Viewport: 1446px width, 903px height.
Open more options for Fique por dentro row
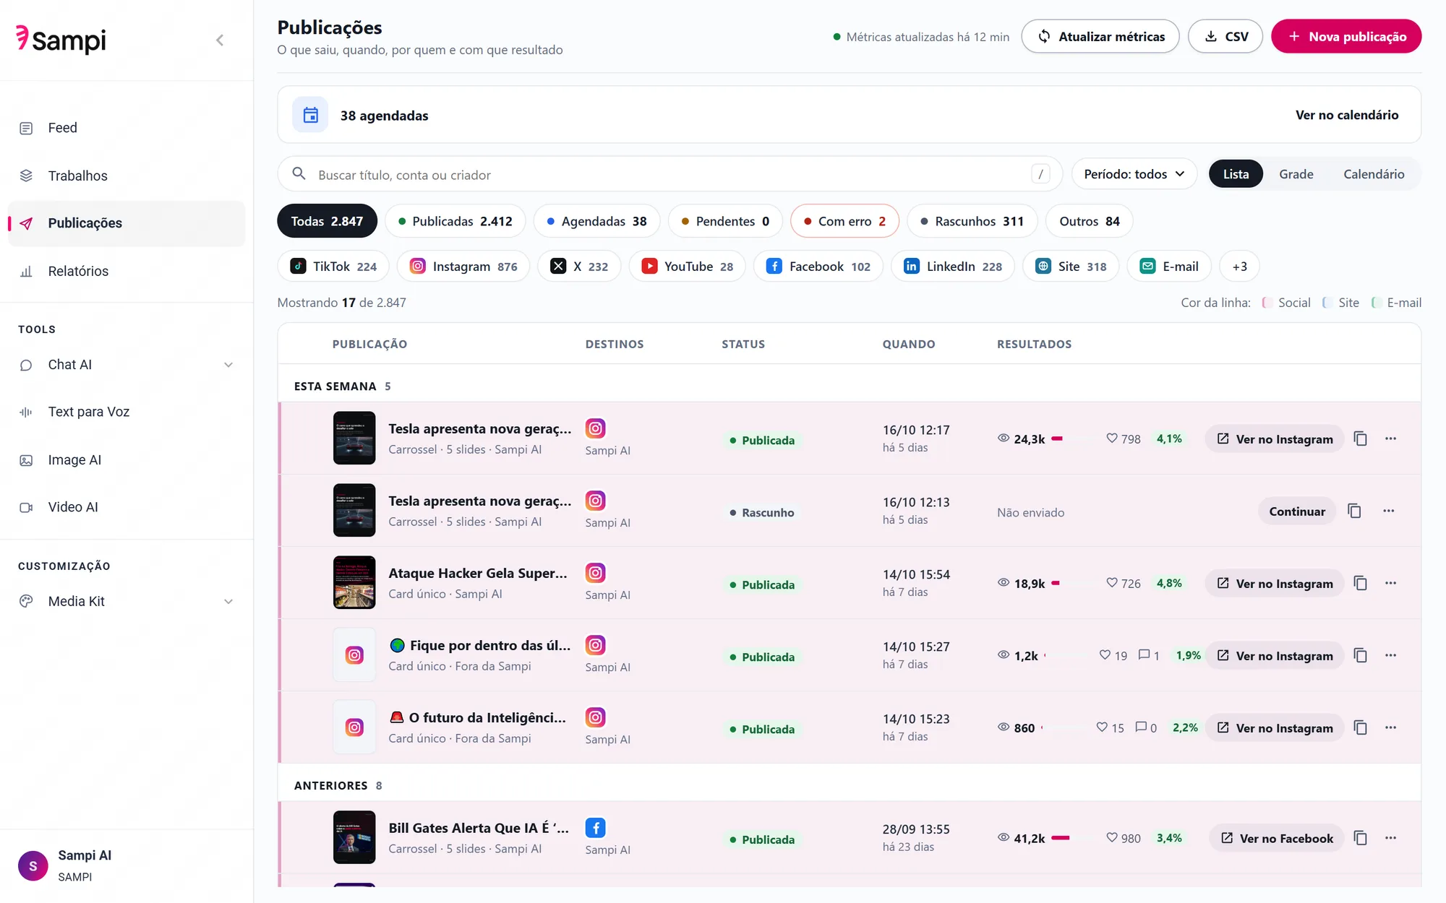click(1390, 655)
